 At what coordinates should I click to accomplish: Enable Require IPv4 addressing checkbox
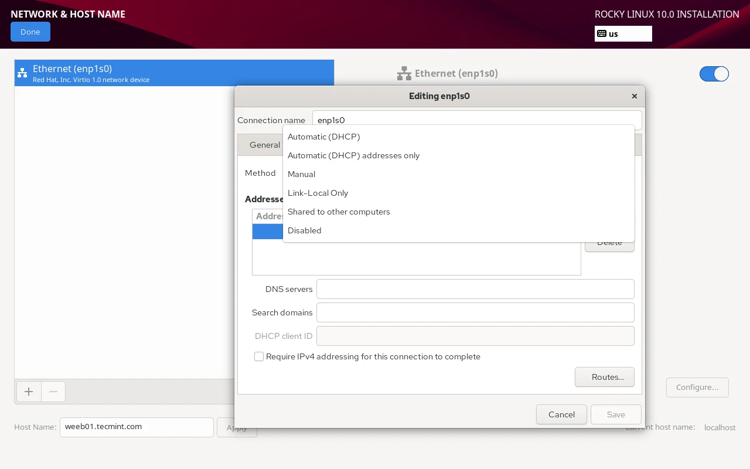[259, 356]
